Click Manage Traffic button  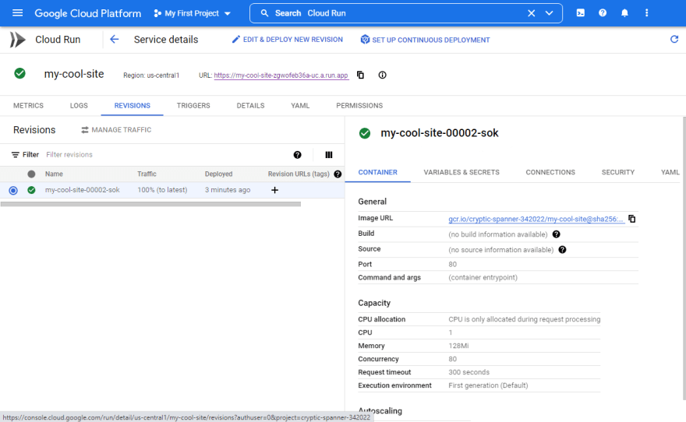tap(116, 130)
